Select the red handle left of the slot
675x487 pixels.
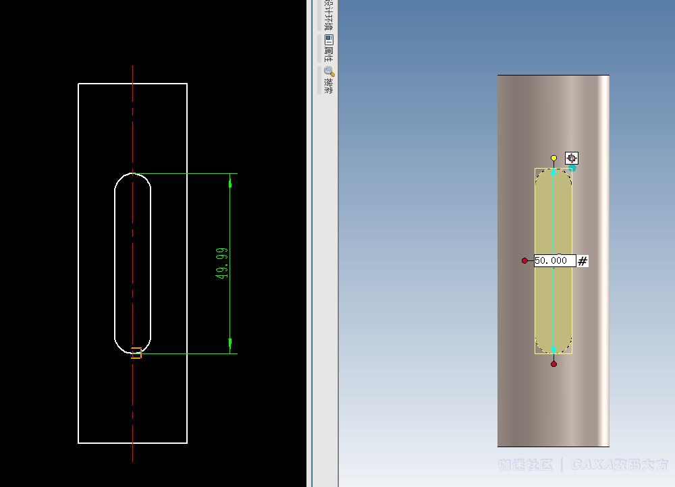click(x=524, y=261)
